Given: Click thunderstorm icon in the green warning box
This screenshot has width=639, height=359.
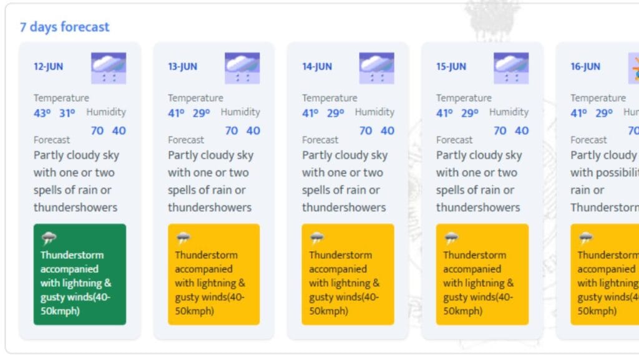Looking at the screenshot, I should pyautogui.click(x=49, y=237).
